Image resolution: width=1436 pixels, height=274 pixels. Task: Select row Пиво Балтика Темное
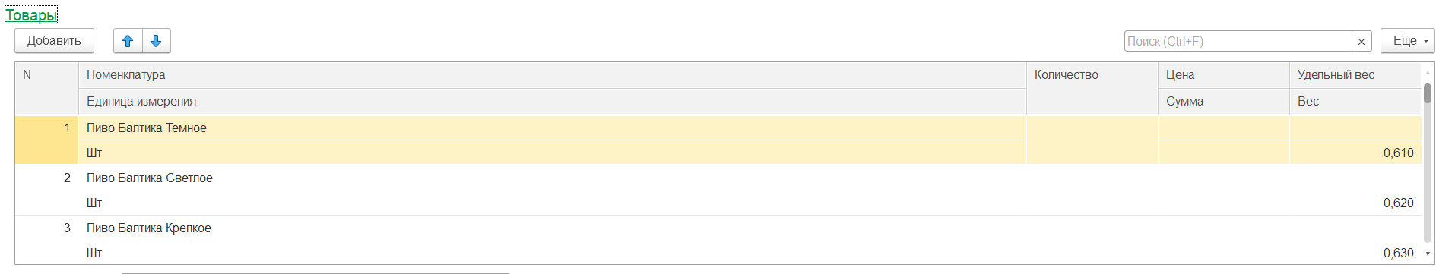coord(718,140)
